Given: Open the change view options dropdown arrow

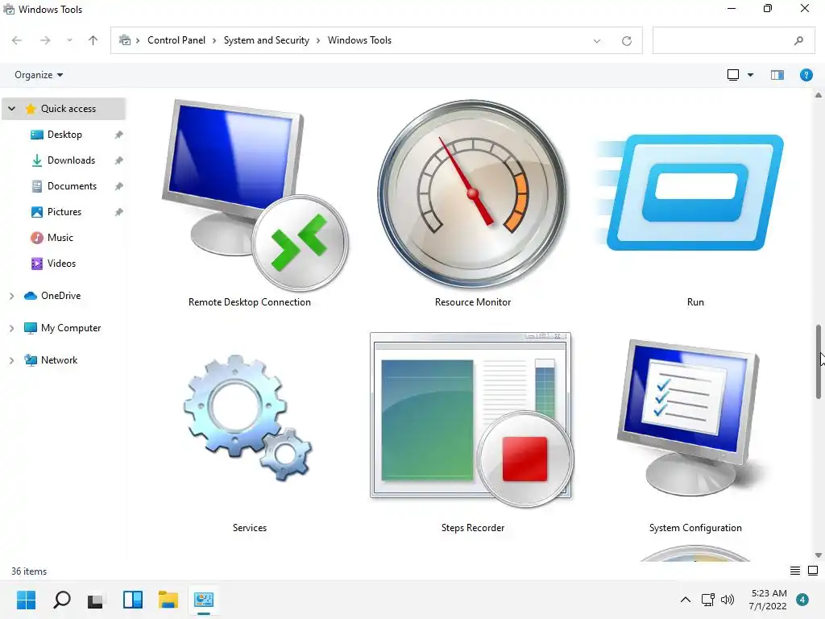Looking at the screenshot, I should coord(750,75).
